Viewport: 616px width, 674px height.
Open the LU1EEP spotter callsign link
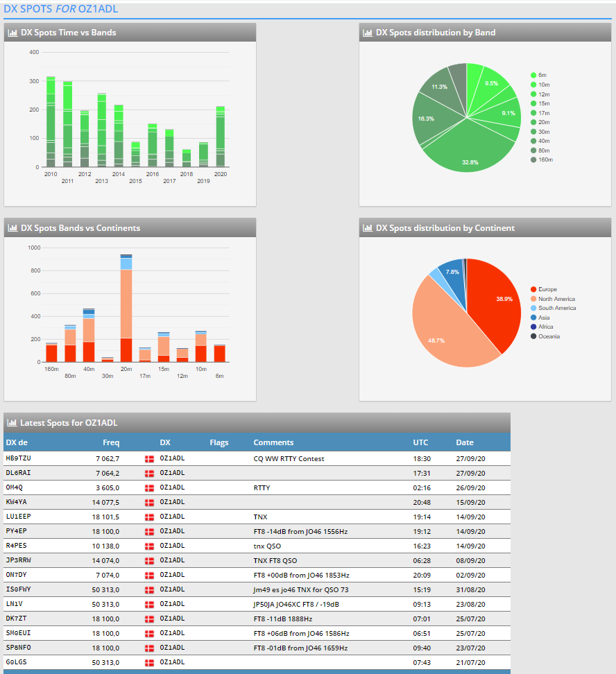(x=18, y=517)
